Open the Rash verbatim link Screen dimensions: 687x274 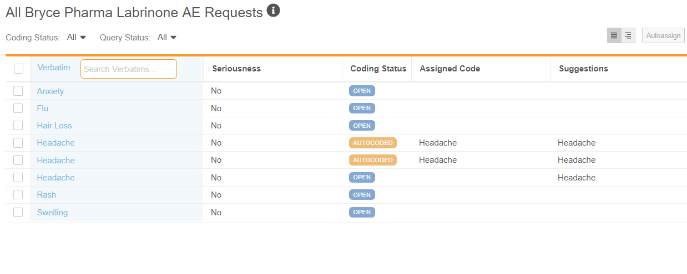(x=46, y=195)
